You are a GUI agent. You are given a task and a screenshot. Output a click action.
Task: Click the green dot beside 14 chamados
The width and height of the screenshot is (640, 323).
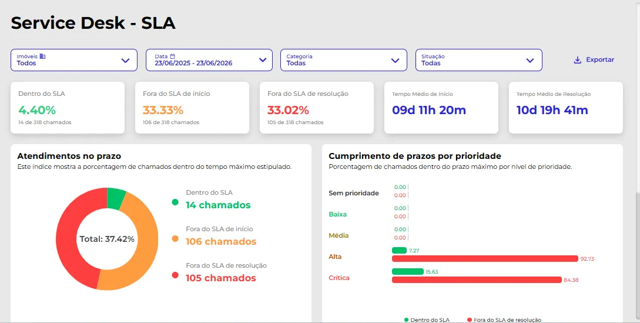pyautogui.click(x=175, y=202)
